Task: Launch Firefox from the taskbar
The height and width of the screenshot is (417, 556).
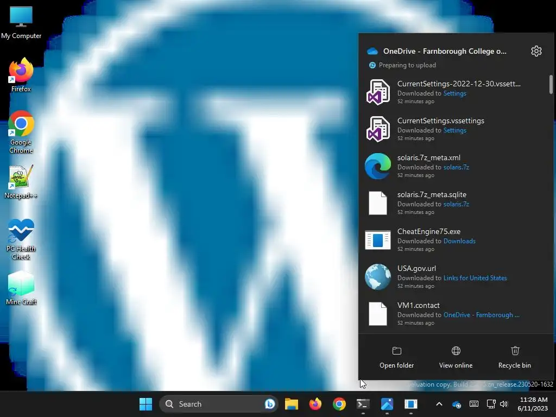Action: click(315, 404)
